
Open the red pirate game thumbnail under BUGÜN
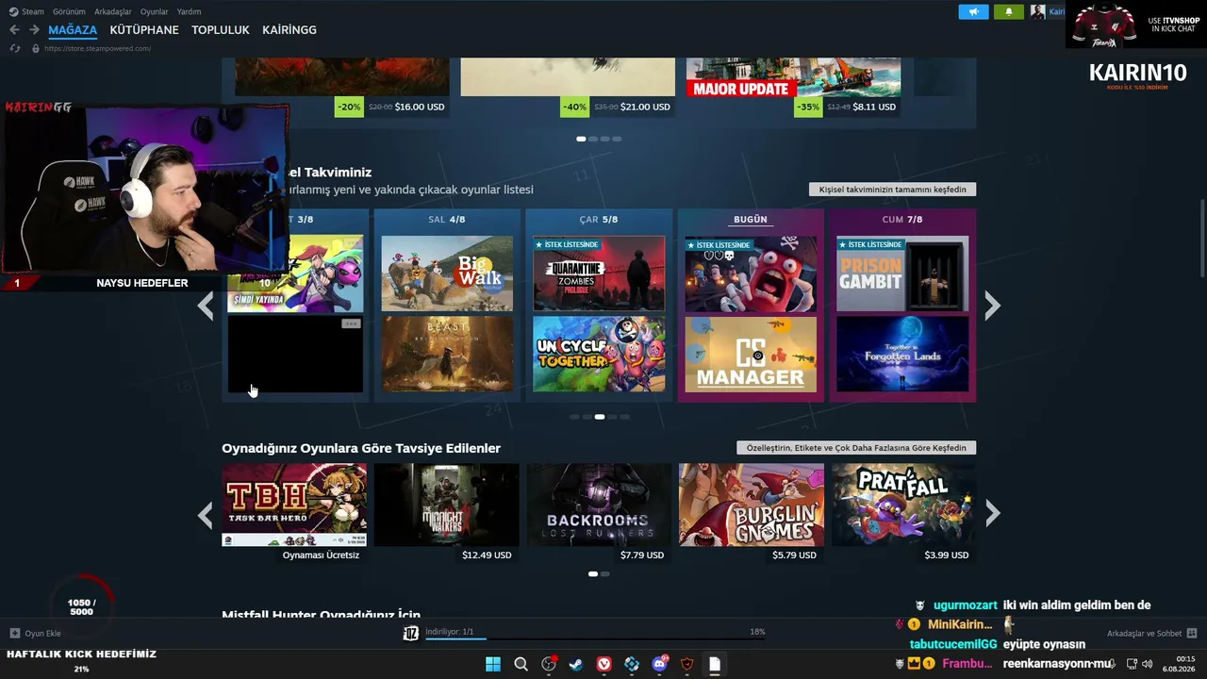[751, 273]
